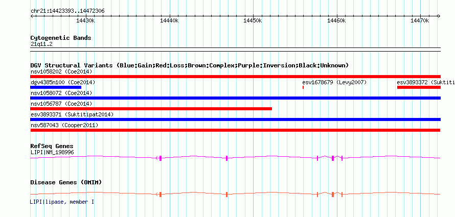Click the short blue bar for dgv4385n100
The width and height of the screenshot is (455, 217).
coord(56,87)
